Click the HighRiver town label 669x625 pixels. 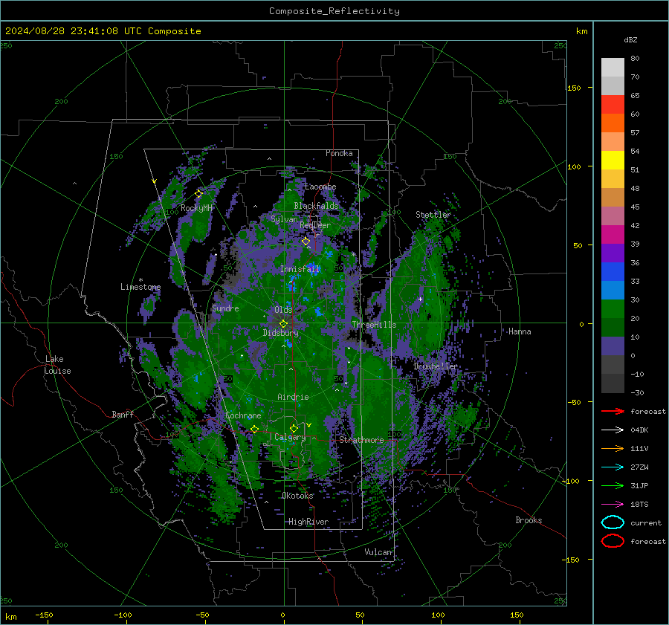[308, 522]
